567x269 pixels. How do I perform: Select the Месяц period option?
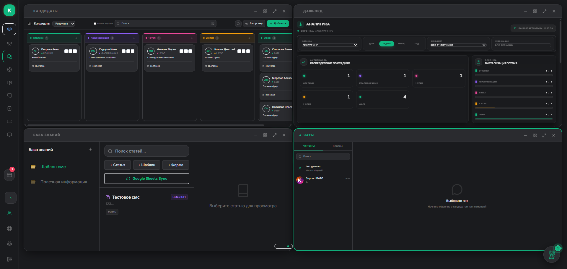click(x=402, y=44)
